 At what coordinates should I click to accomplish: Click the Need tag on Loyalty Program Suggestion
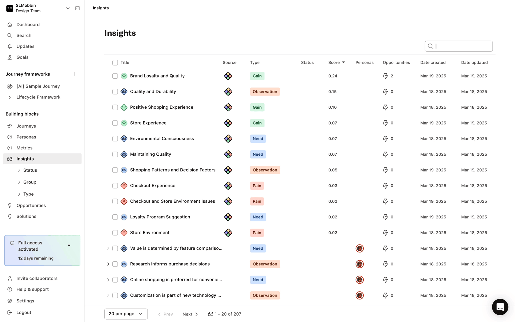coord(258,217)
